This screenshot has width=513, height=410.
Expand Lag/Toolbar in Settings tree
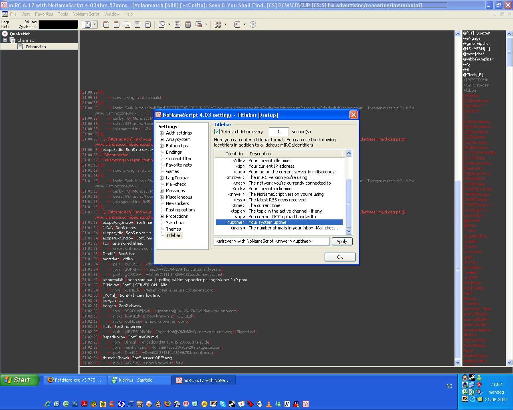(x=162, y=178)
